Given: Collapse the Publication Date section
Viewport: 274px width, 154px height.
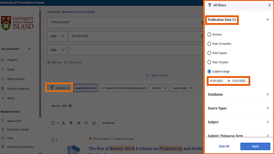Looking at the screenshot, I should (268, 20).
